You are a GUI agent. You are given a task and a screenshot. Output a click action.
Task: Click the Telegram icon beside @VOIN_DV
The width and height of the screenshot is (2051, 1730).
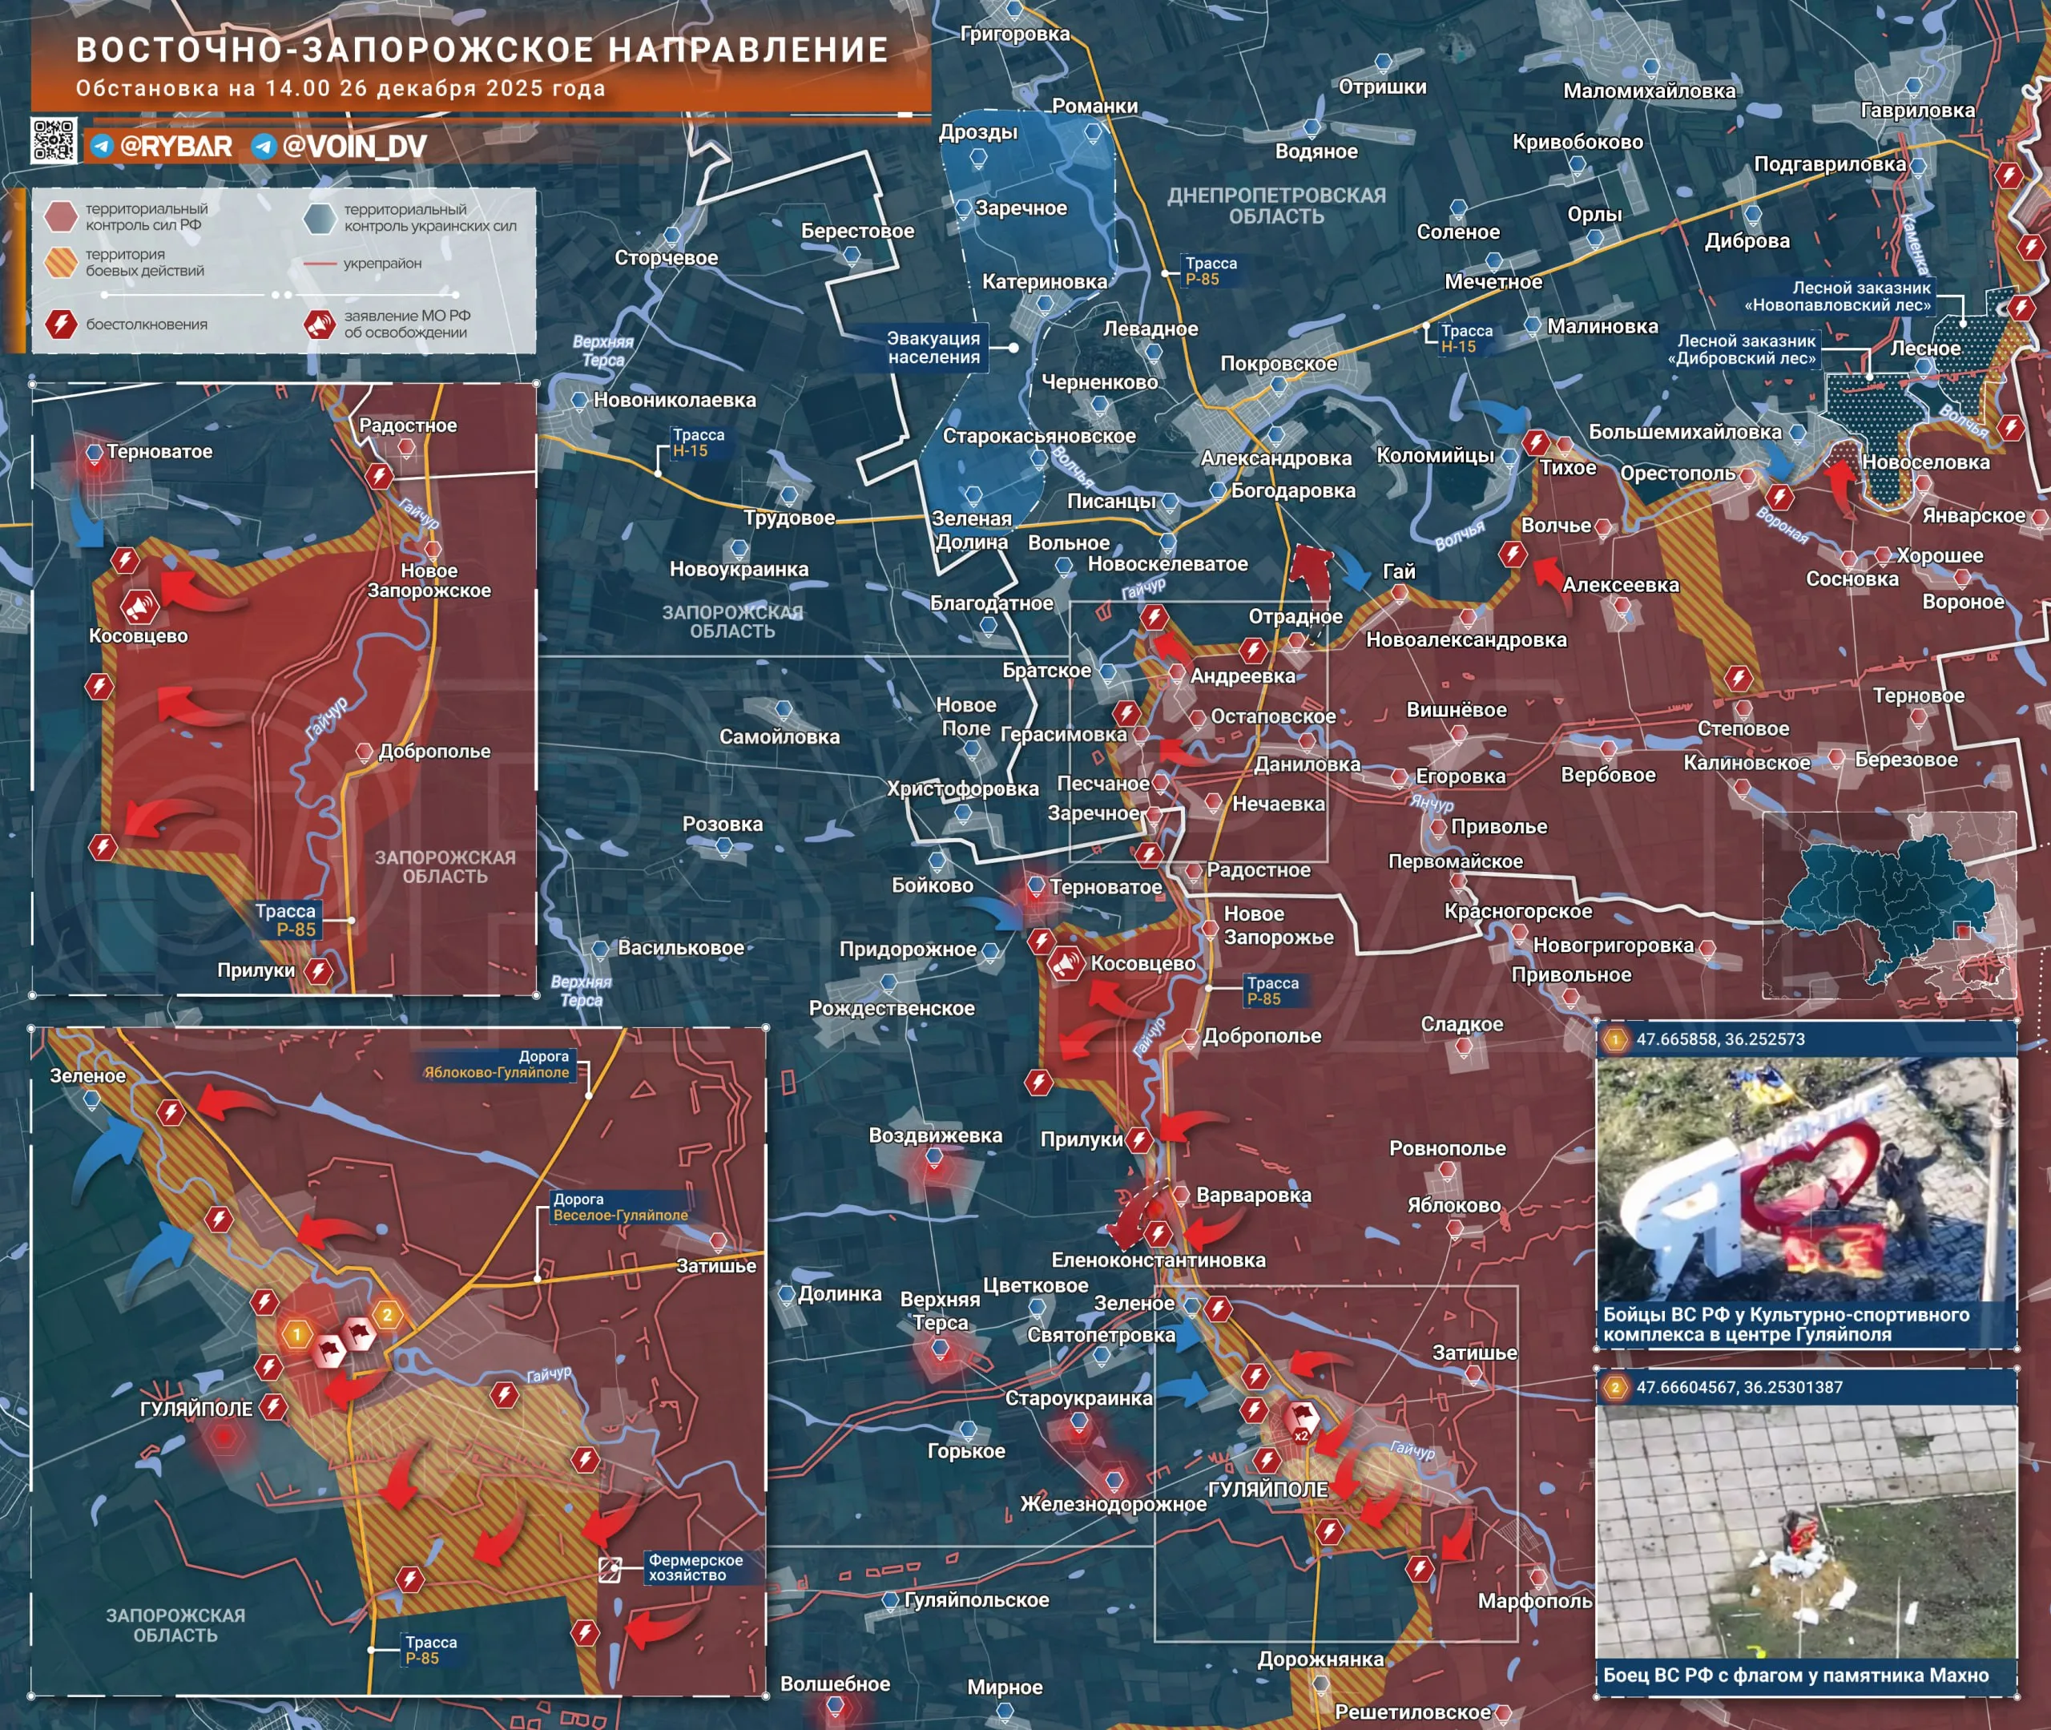(263, 146)
